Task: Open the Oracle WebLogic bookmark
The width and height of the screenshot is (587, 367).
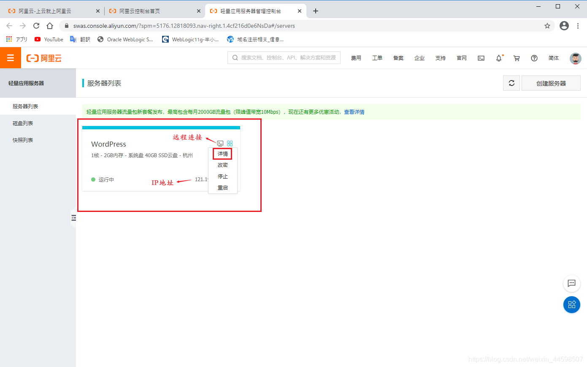Action: click(x=125, y=39)
